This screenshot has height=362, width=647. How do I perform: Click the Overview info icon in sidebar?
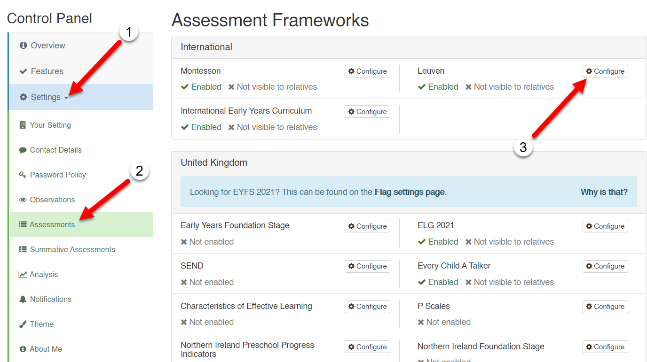pyautogui.click(x=23, y=46)
